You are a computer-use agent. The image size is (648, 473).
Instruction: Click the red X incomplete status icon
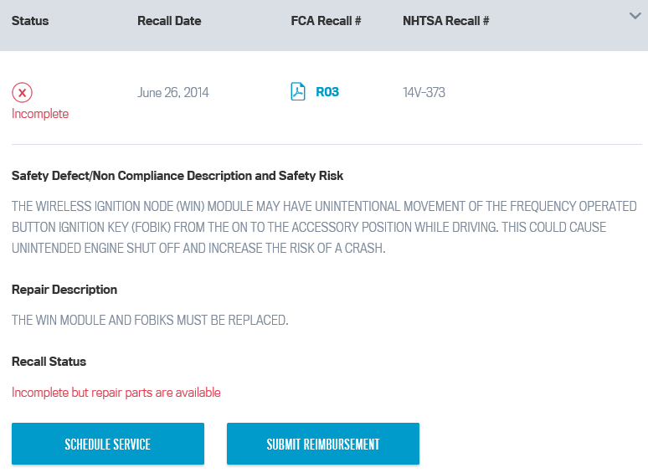tap(22, 93)
